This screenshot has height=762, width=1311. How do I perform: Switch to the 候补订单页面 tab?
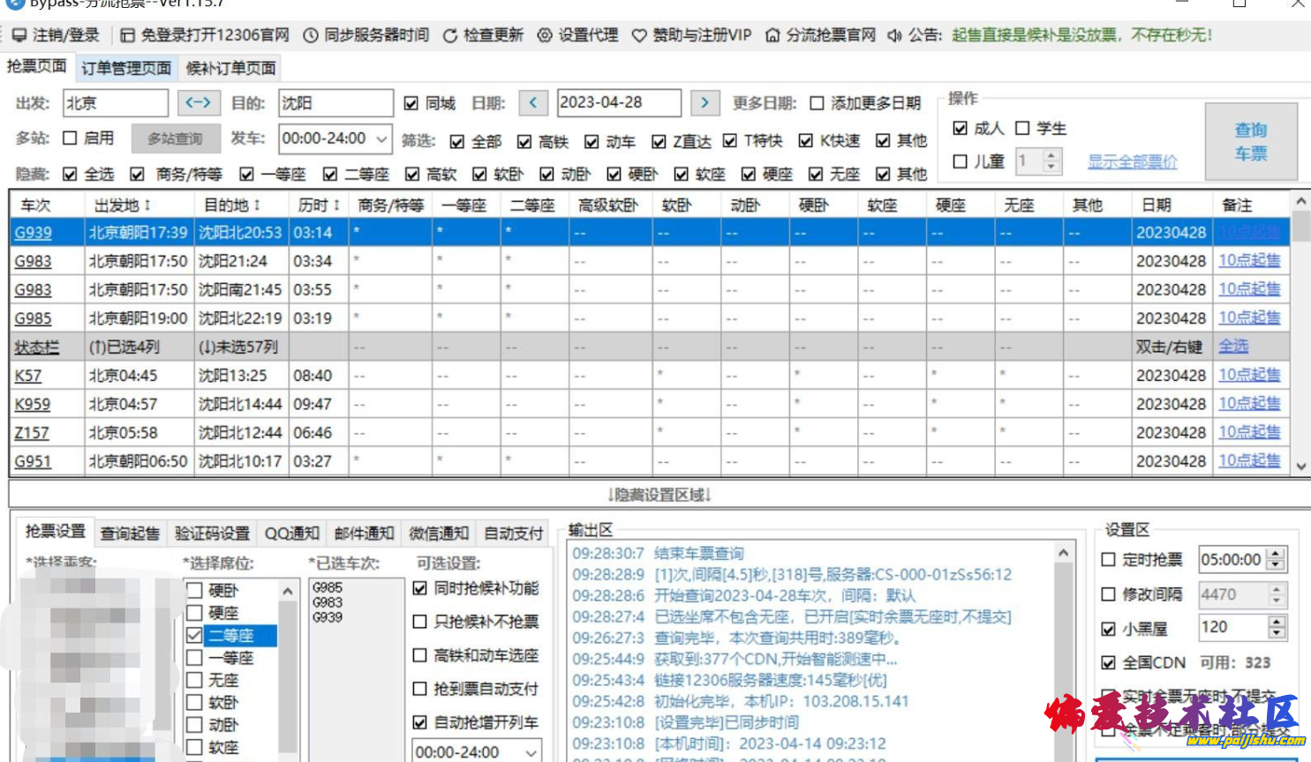pyautogui.click(x=230, y=67)
